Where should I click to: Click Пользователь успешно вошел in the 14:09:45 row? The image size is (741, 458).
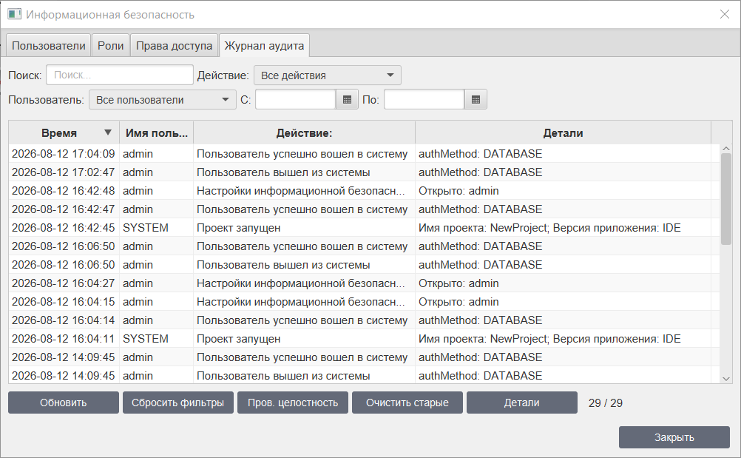click(302, 357)
